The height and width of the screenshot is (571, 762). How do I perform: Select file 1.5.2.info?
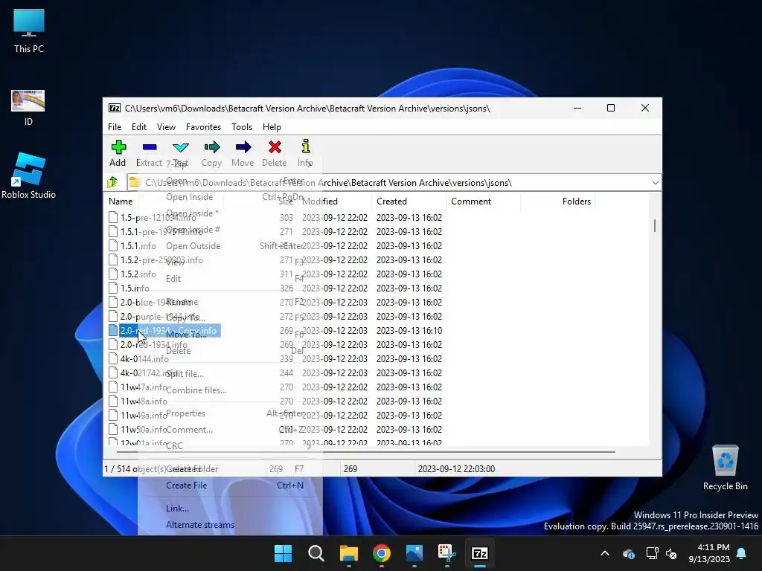(138, 274)
